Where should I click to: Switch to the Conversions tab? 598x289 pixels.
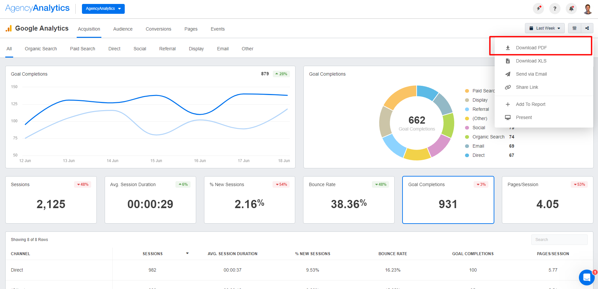[159, 29]
